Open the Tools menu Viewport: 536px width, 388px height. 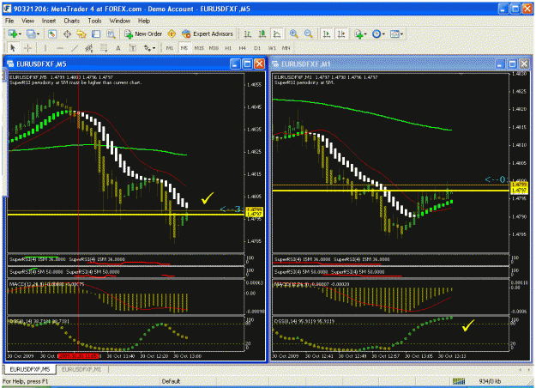(x=94, y=21)
